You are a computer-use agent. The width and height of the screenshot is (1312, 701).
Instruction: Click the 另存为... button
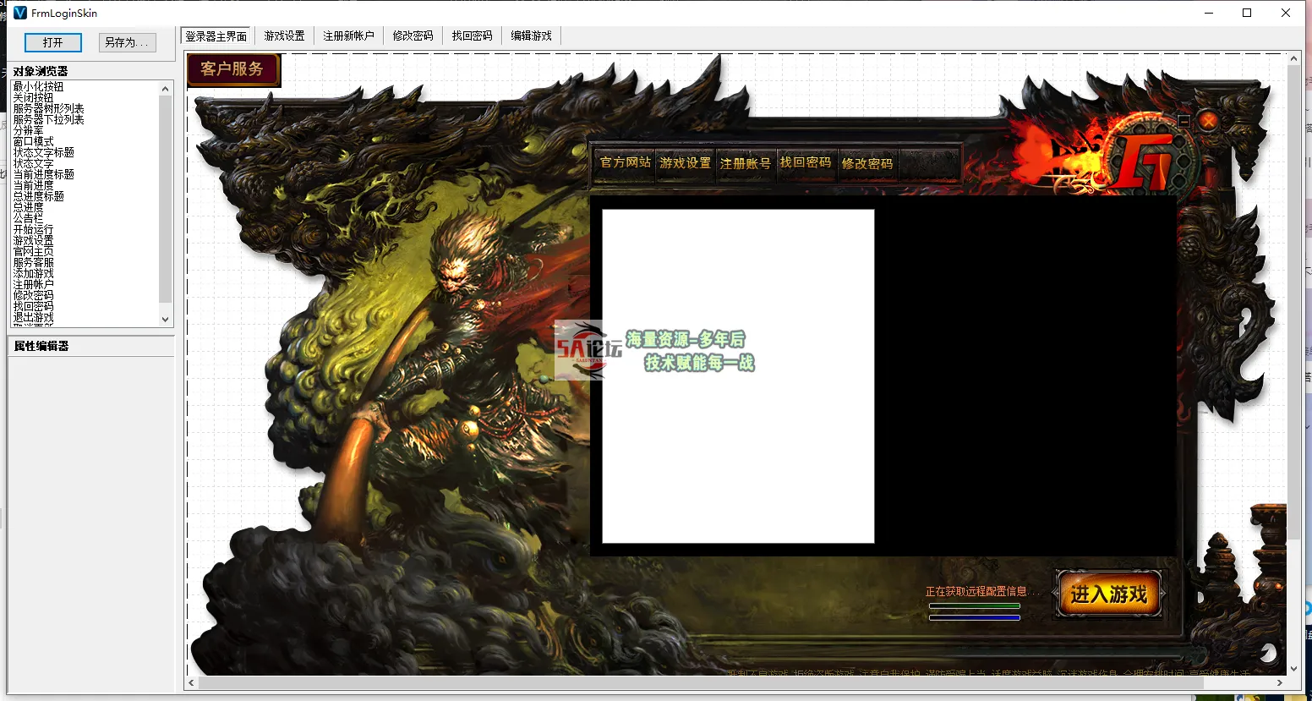(x=127, y=42)
